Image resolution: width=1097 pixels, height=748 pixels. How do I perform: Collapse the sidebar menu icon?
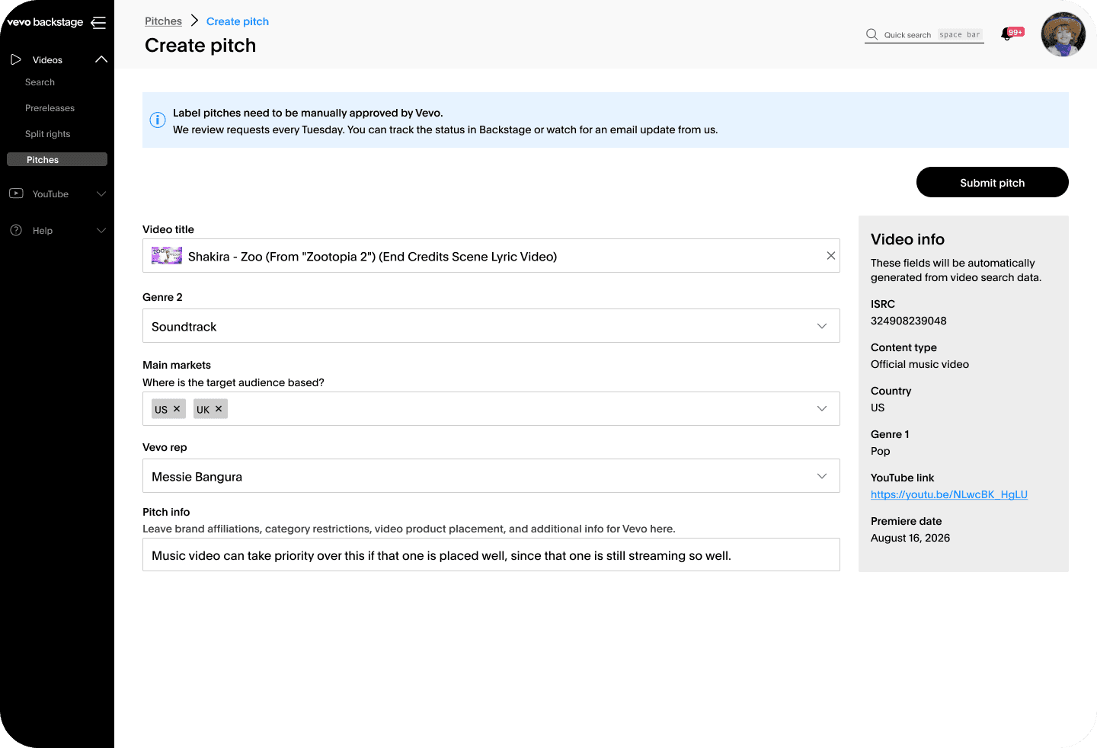point(98,22)
